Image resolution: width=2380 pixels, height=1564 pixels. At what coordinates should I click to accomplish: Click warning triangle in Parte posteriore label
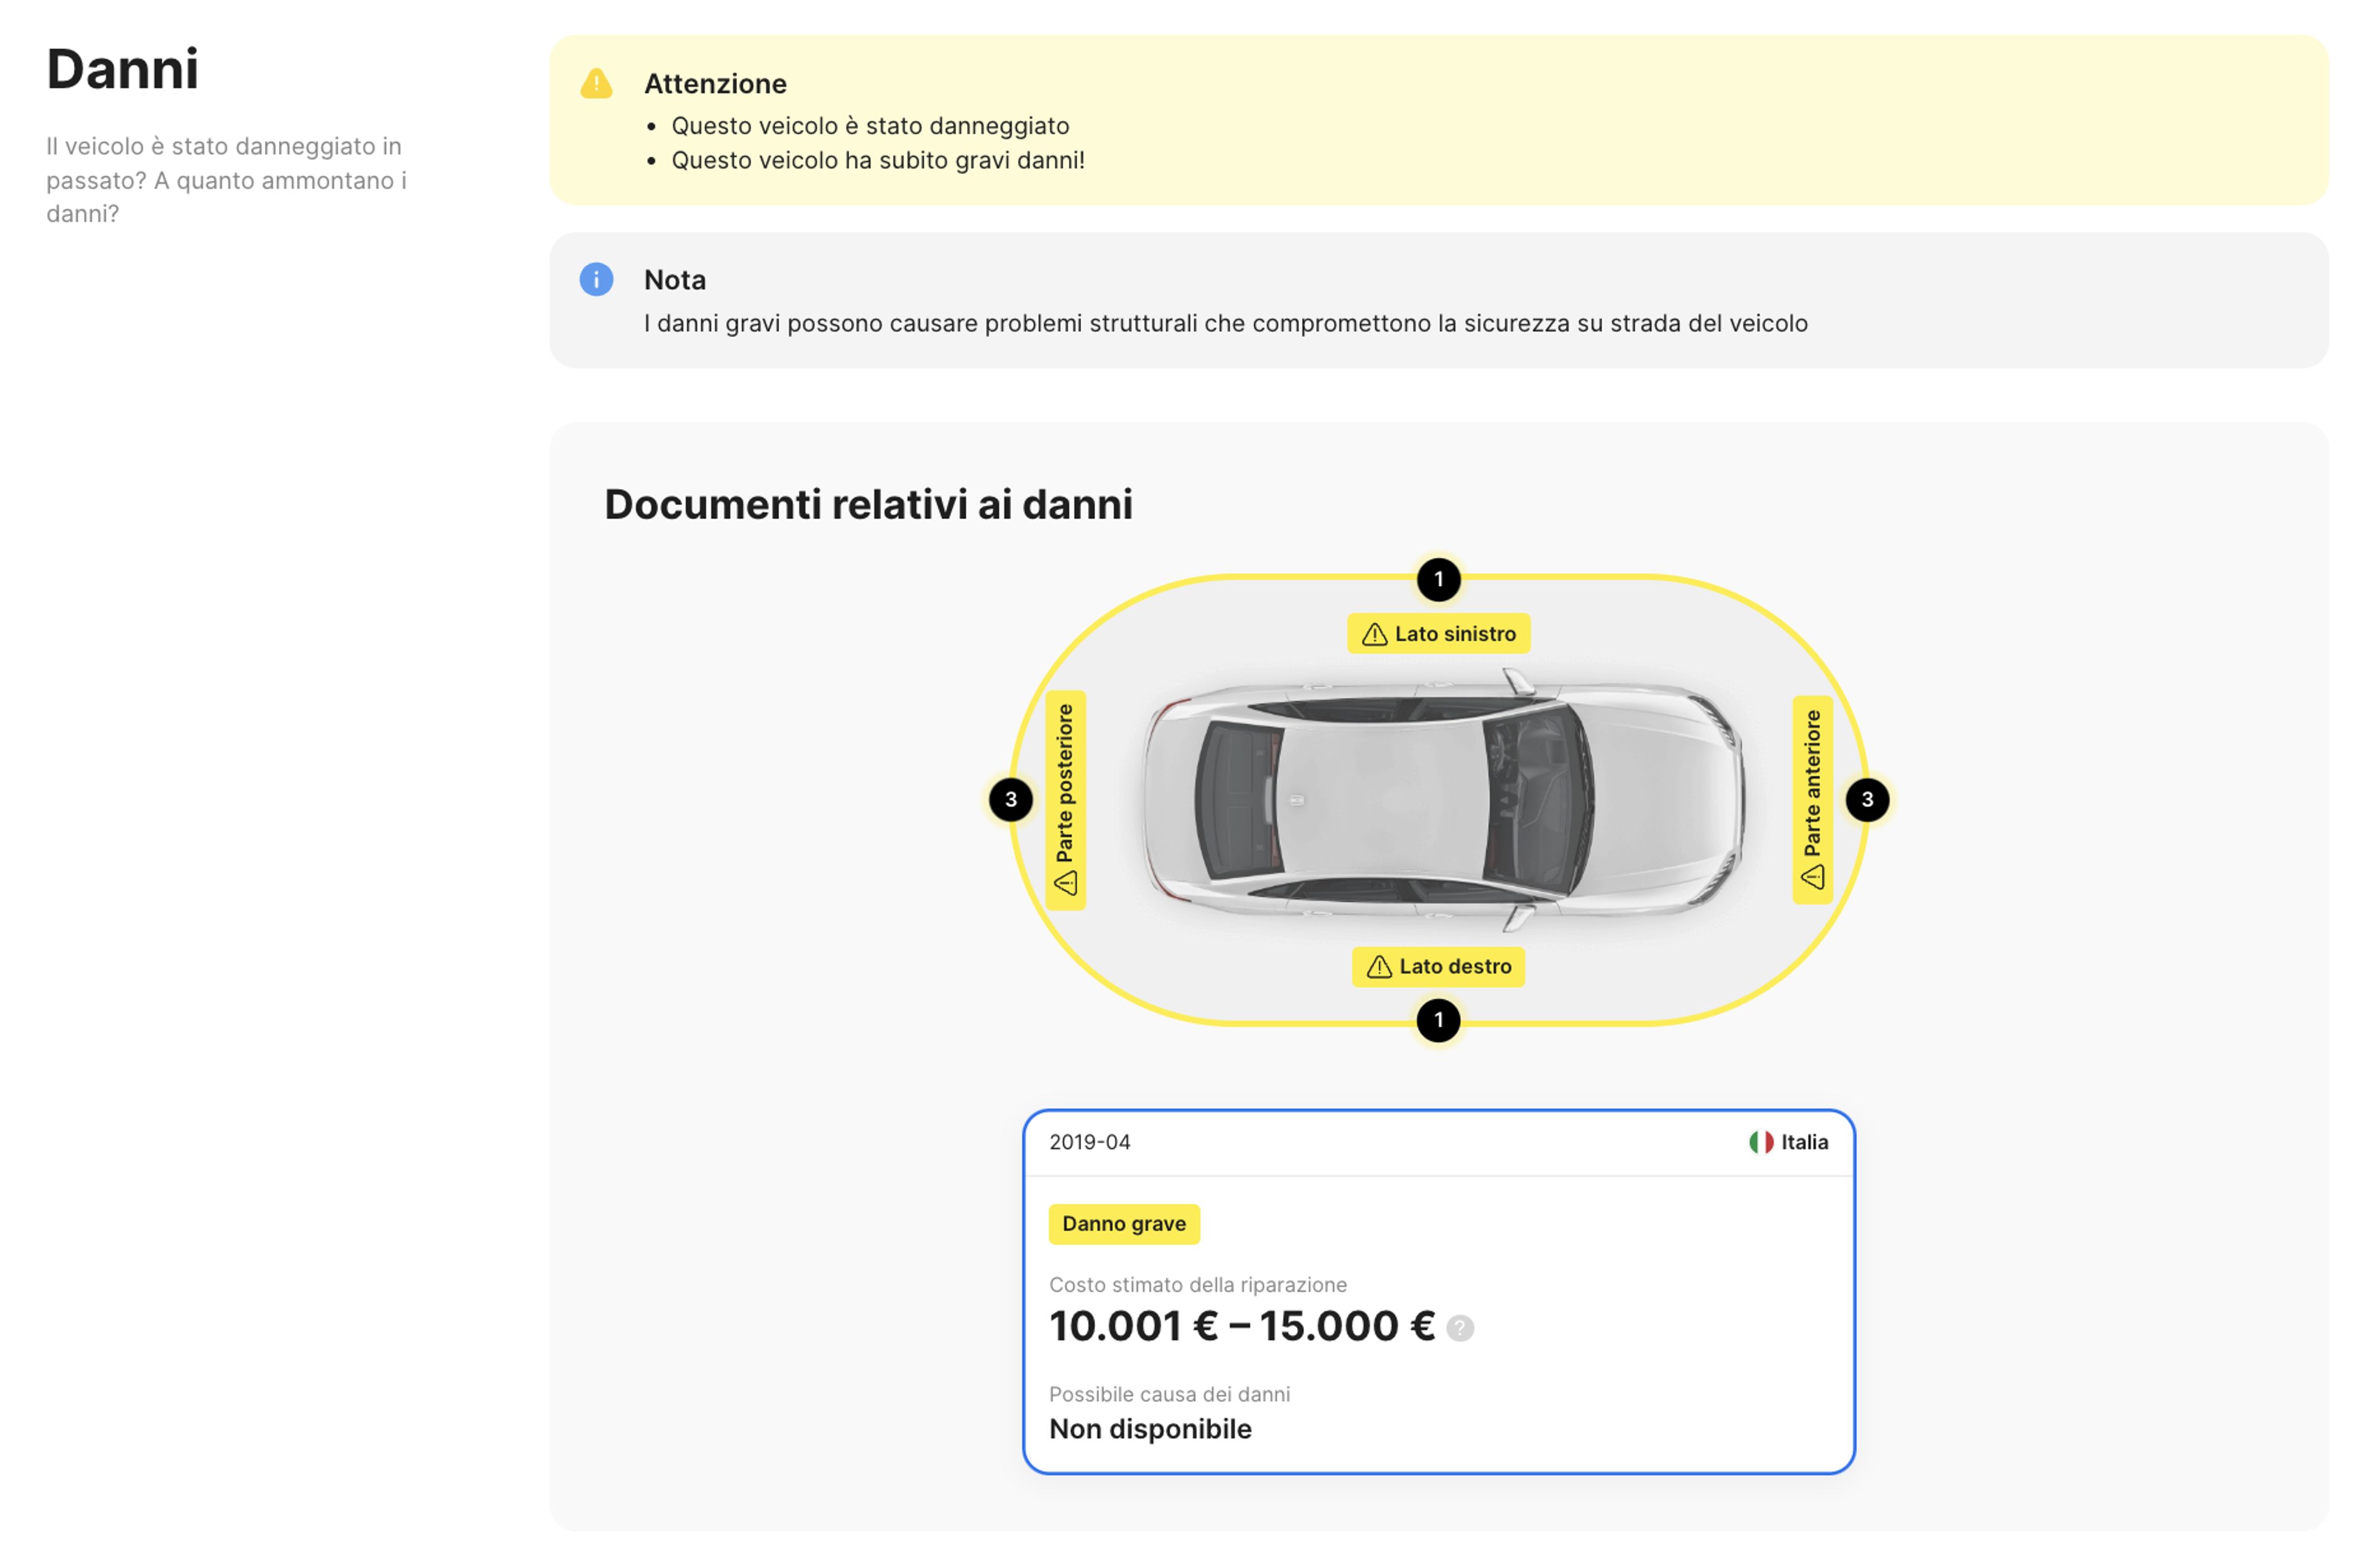click(x=1065, y=883)
